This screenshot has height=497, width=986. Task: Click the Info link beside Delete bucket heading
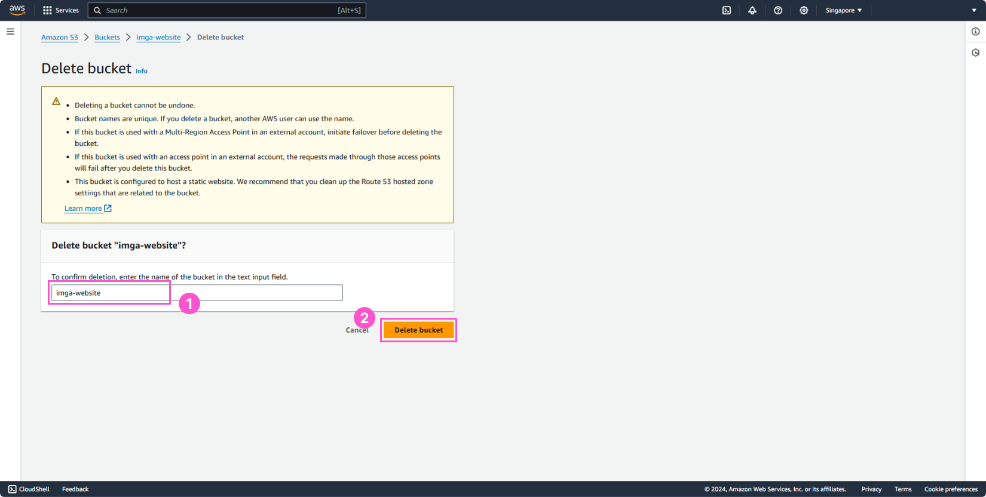pyautogui.click(x=142, y=71)
